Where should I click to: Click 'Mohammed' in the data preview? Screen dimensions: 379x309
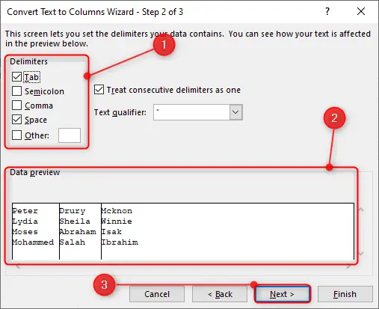(33, 242)
